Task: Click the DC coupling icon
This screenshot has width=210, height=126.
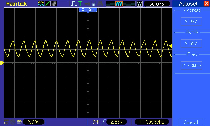Action: pyautogui.click(x=6, y=122)
